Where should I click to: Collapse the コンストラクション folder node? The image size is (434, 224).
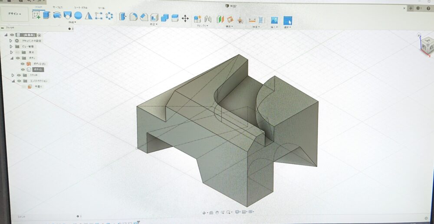coord(13,81)
